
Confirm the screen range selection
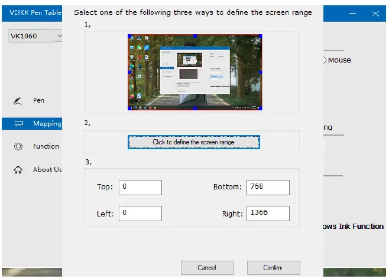[x=273, y=268]
